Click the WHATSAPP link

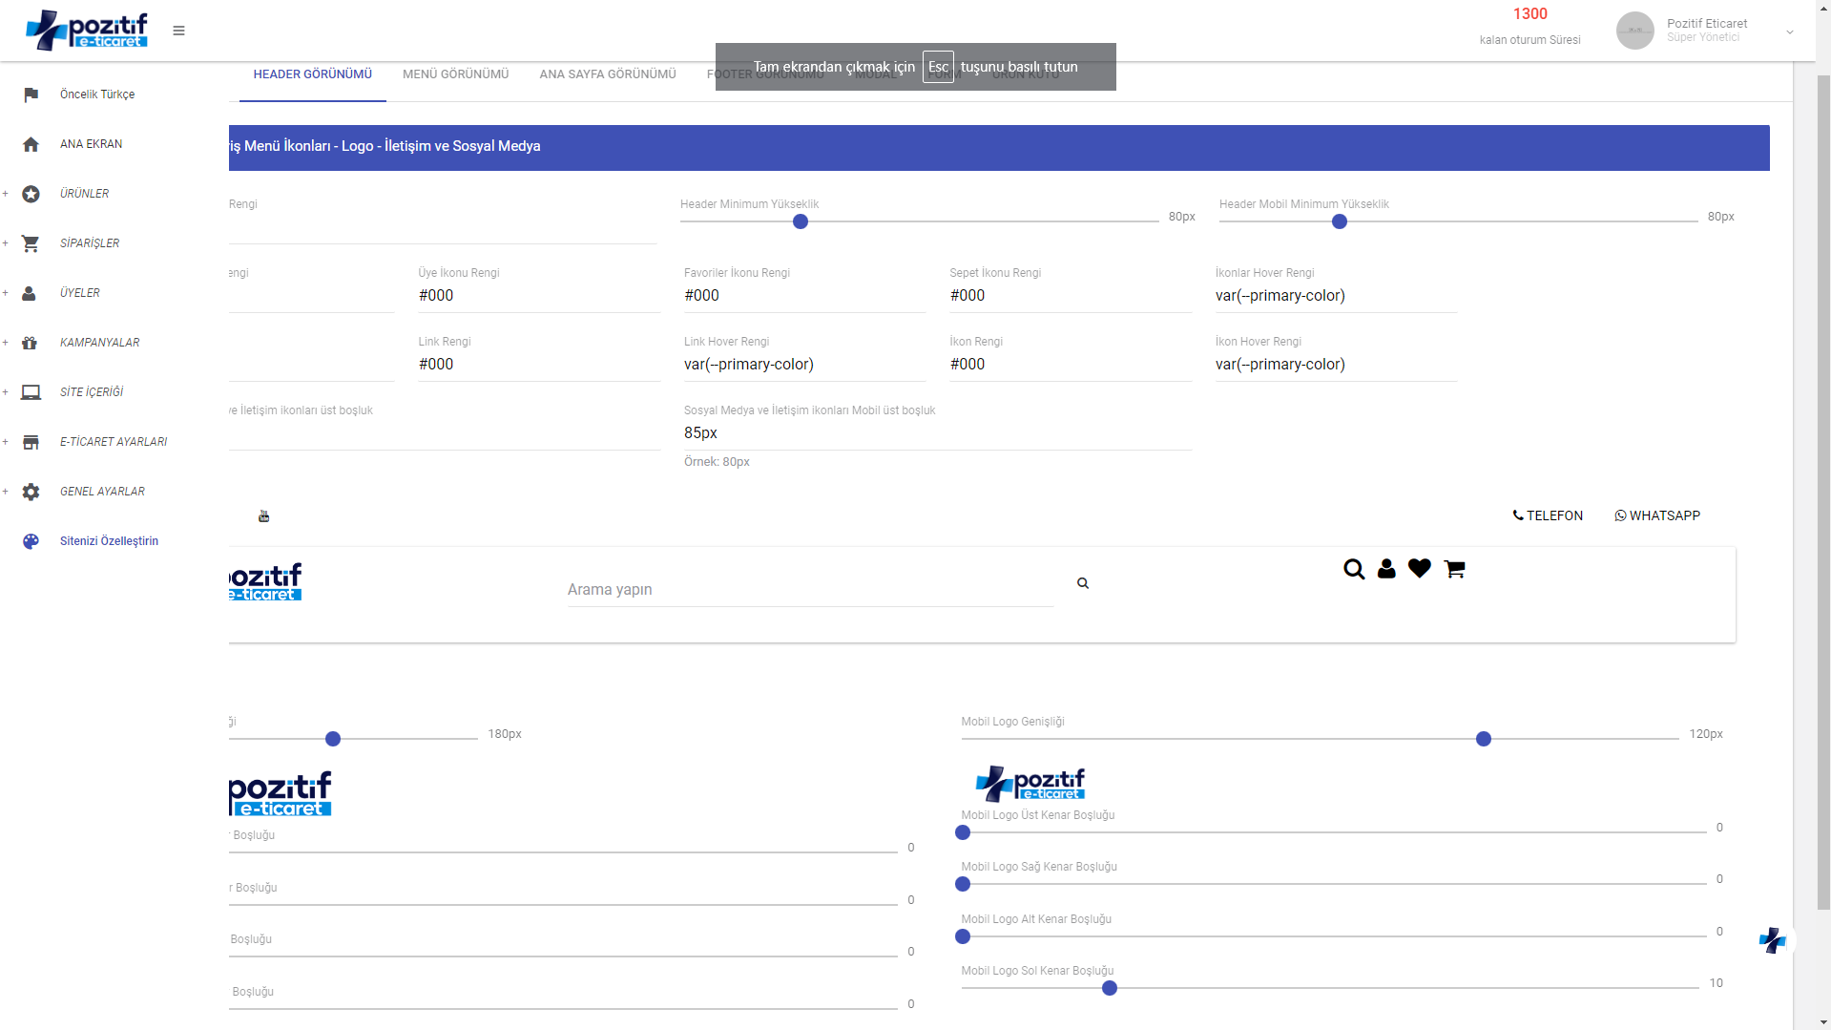1657,515
